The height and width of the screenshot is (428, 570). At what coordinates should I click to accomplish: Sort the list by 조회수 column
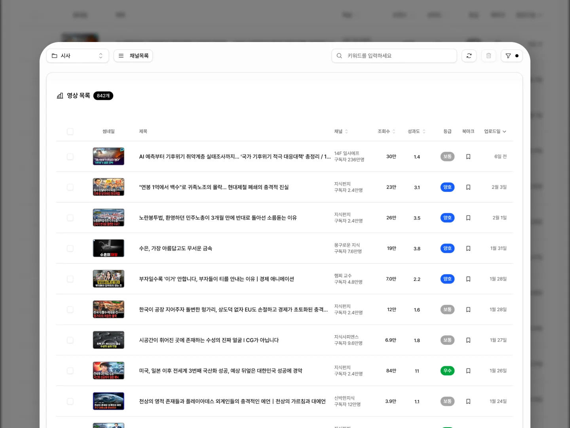[386, 132]
